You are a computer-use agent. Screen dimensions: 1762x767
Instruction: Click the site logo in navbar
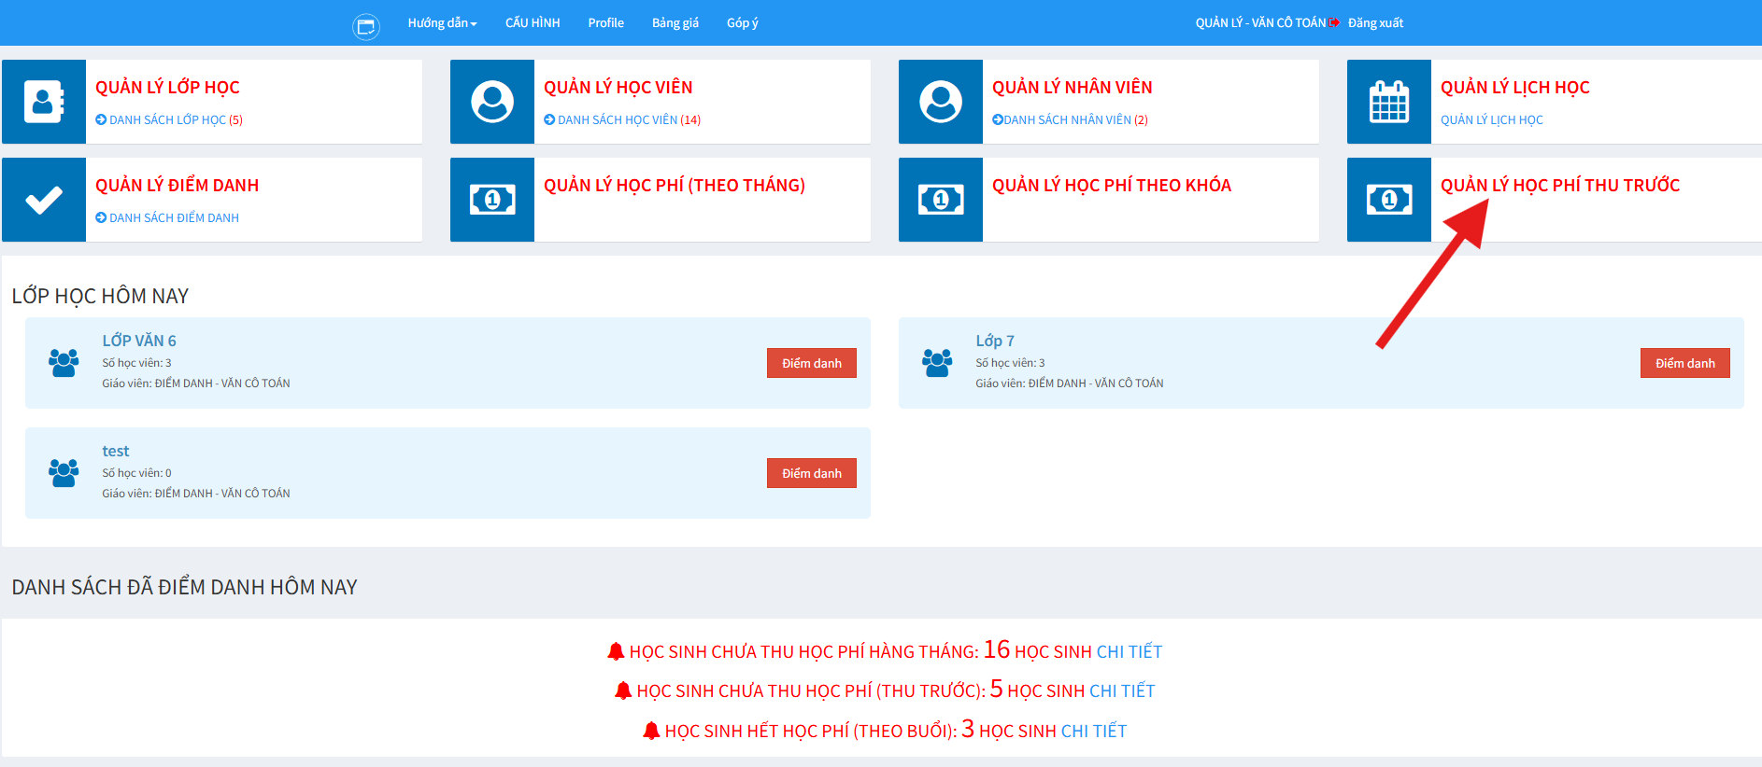[x=366, y=26]
